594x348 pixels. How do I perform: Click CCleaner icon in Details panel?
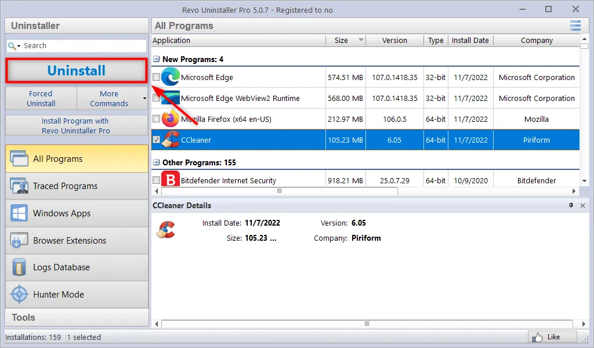point(165,230)
